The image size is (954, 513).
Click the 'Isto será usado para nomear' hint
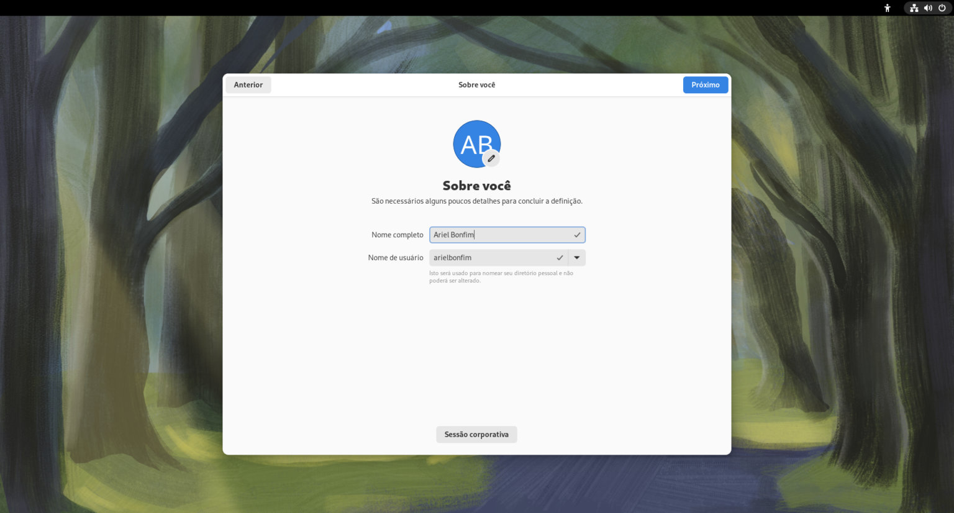[x=501, y=277]
